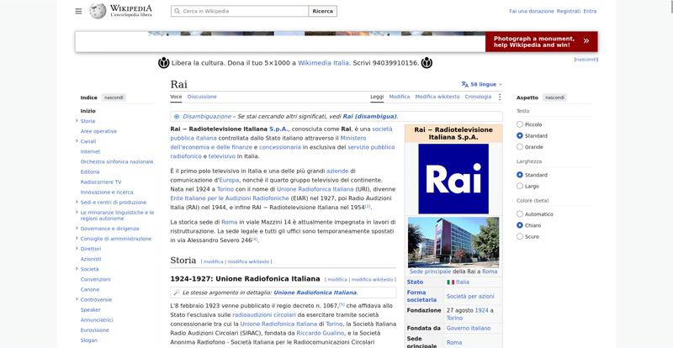Open Orchestra sinfonica nazionale in Indice
673x348 pixels.
click(x=117, y=161)
